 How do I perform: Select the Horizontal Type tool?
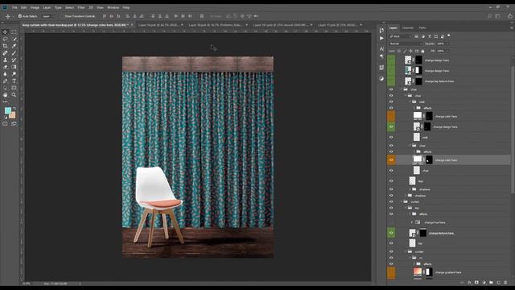pyautogui.click(x=14, y=81)
